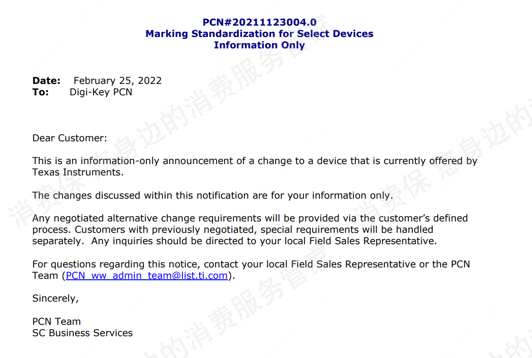The width and height of the screenshot is (532, 358).
Task: Click the "Dear Customer:" greeting
Action: pos(70,138)
